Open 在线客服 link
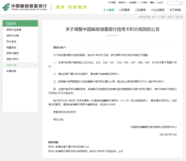186x161 pixels. click(133, 3)
